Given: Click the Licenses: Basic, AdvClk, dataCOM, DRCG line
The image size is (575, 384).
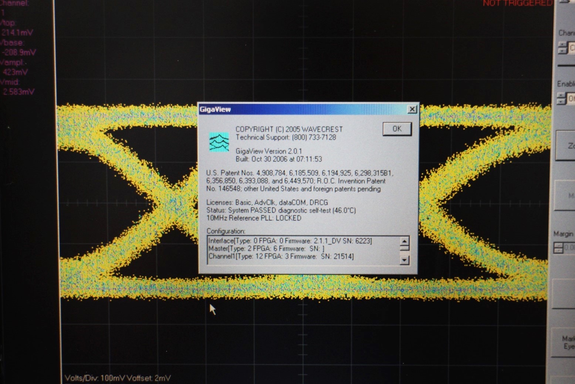Looking at the screenshot, I should coord(267,203).
